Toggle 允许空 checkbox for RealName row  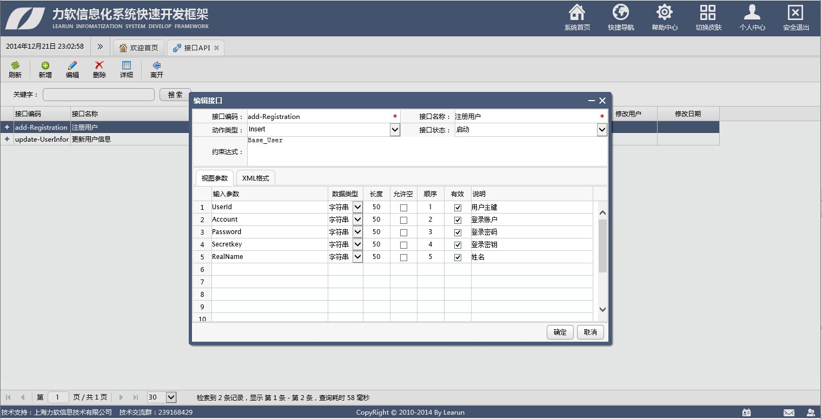coord(403,257)
